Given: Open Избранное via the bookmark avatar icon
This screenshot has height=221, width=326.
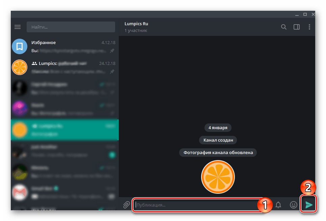Looking at the screenshot, I should point(19,46).
